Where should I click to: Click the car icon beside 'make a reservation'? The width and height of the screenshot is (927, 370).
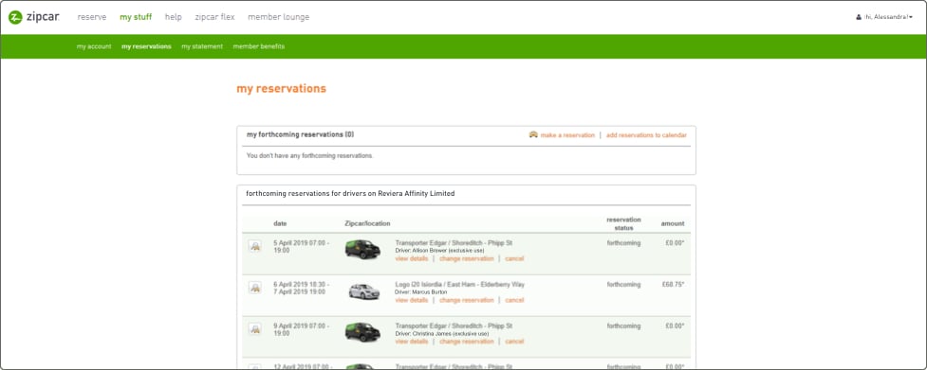click(533, 134)
